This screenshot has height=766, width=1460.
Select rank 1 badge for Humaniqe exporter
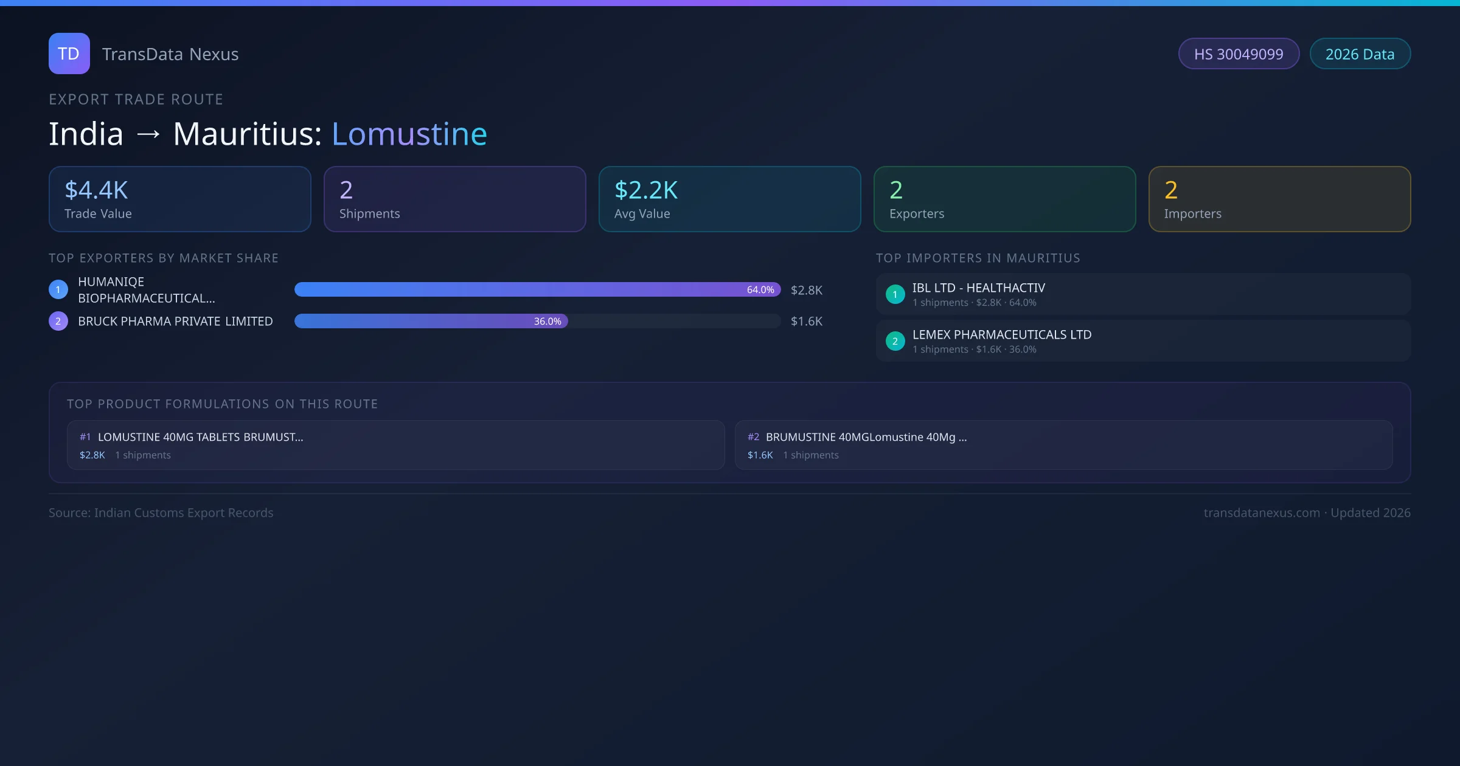pyautogui.click(x=58, y=289)
